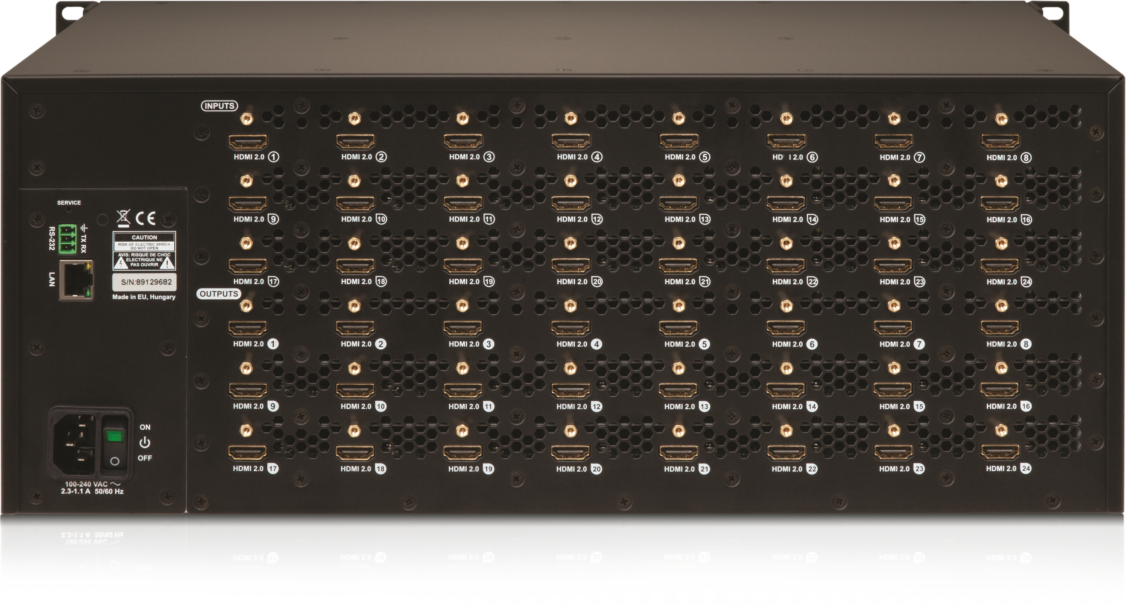The height and width of the screenshot is (605, 1126).
Task: Click the vertical LAN label text
Action: tap(52, 279)
